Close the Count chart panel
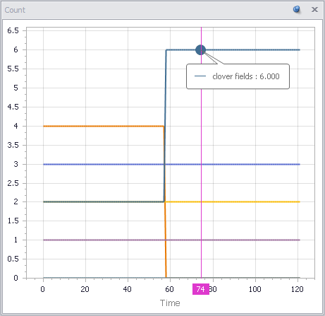 coord(314,10)
